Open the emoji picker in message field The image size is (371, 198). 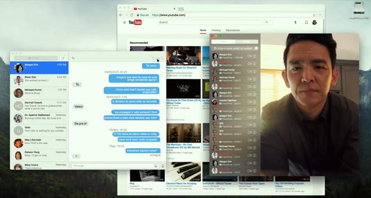156,166
